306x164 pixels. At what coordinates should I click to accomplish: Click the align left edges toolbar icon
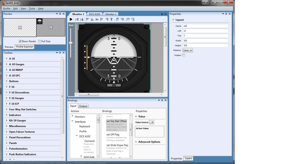click(102, 19)
